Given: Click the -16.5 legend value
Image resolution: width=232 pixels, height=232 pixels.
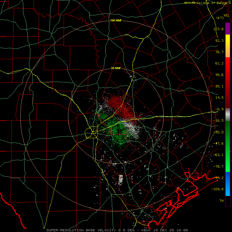Looking at the screenshot, I should click(x=218, y=121).
